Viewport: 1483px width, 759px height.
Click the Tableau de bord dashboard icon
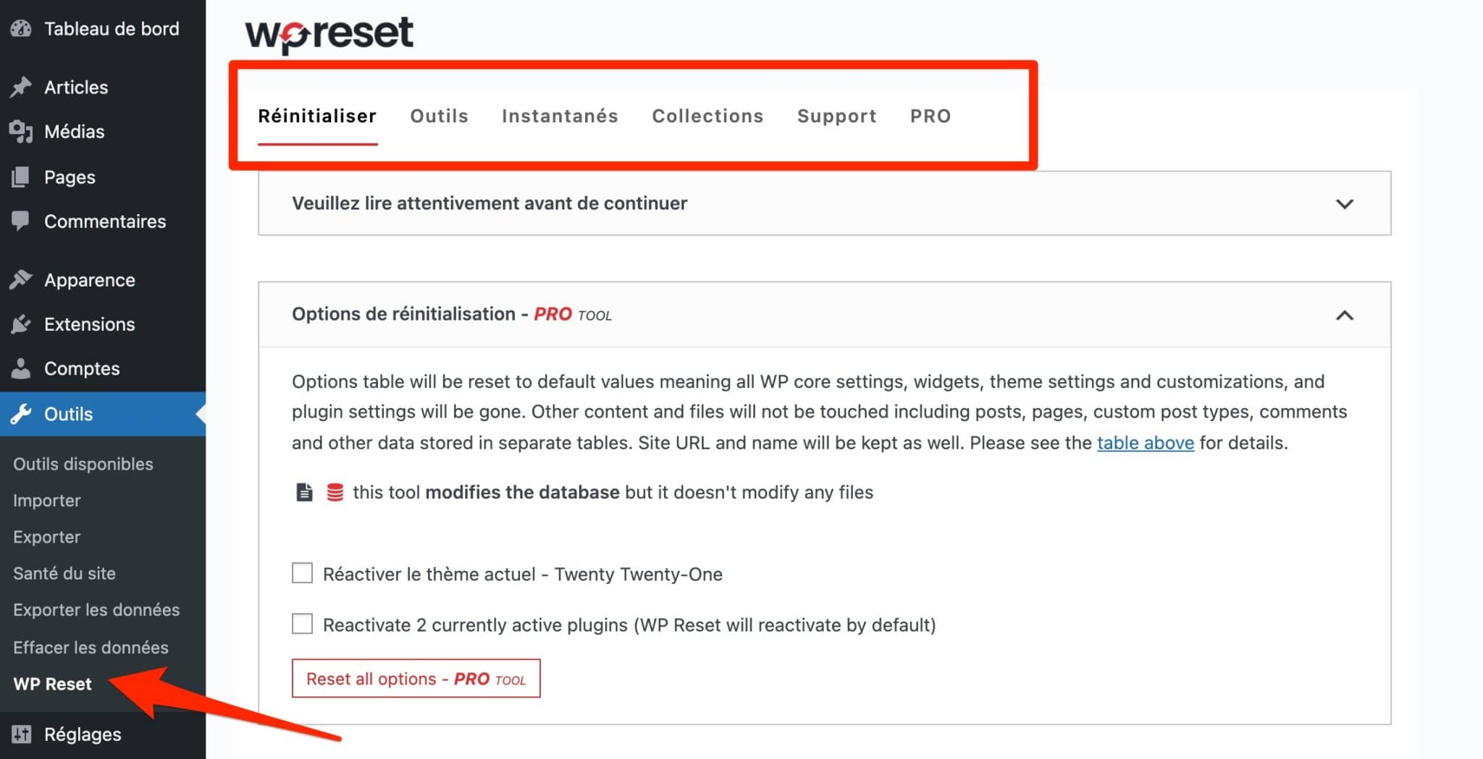click(21, 29)
